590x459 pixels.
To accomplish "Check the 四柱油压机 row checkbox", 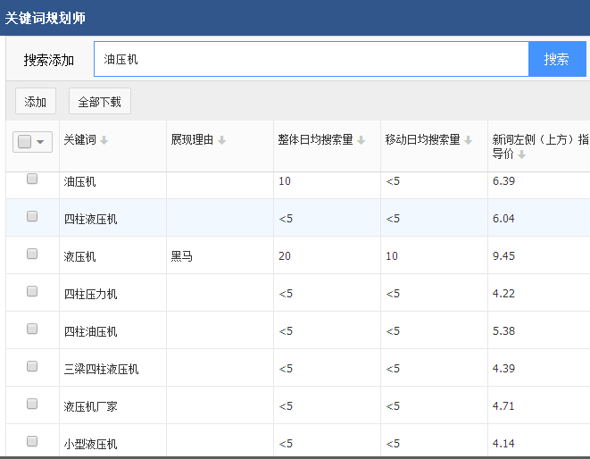I will click(32, 330).
